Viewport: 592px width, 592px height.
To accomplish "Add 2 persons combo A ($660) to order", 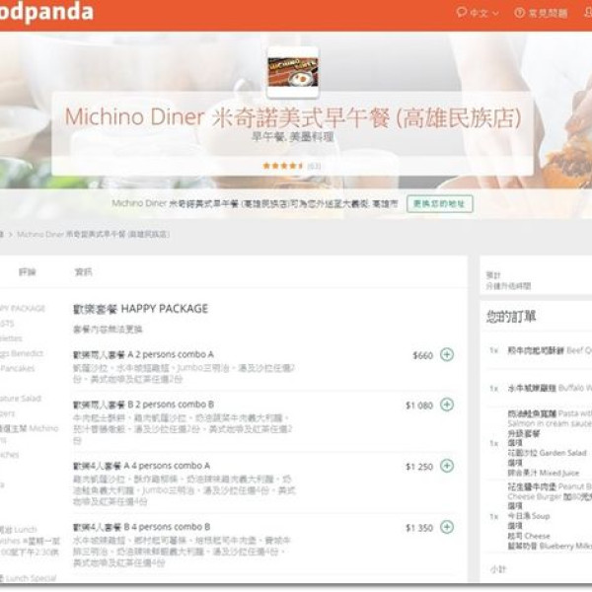I will click(447, 354).
